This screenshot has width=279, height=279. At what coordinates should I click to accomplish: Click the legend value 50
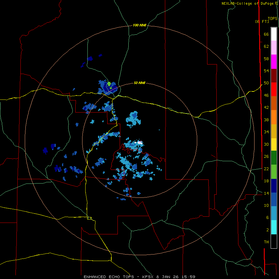(x=266, y=83)
